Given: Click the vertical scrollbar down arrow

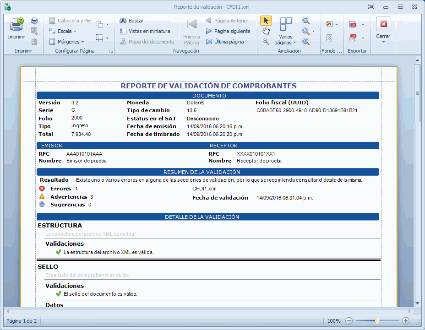Looking at the screenshot, I should [x=417, y=303].
